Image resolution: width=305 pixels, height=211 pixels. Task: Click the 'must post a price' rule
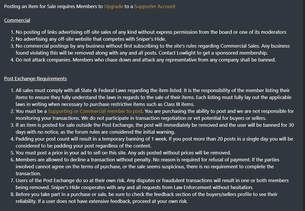[x=123, y=153]
